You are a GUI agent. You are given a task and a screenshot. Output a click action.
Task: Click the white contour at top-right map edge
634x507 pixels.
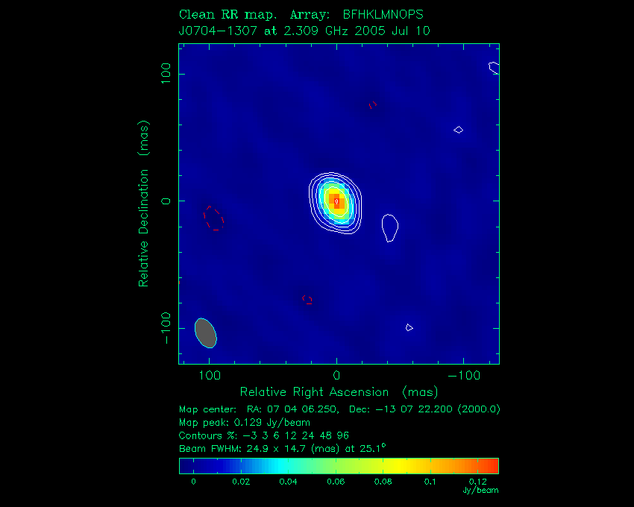point(494,68)
